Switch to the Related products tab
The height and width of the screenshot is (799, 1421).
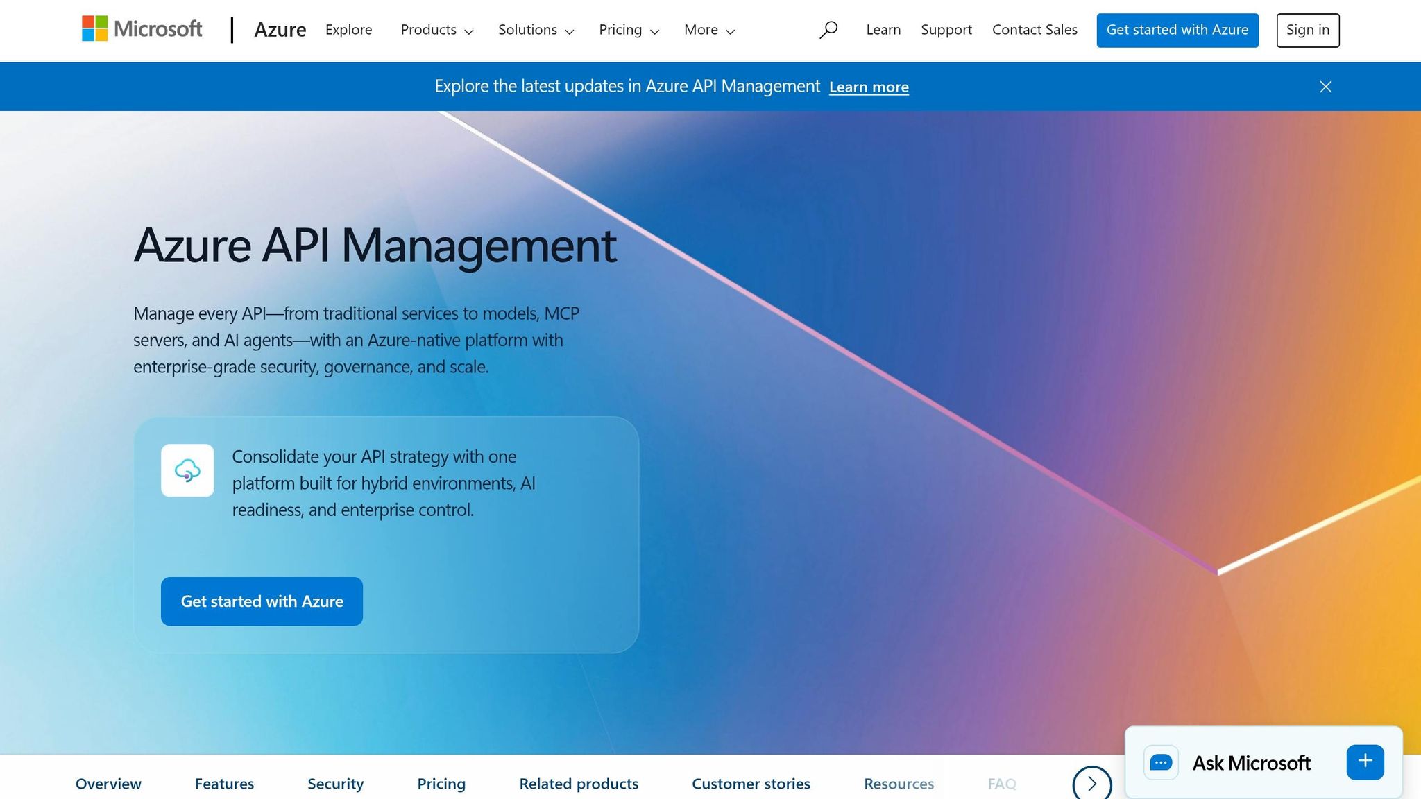[x=579, y=784]
